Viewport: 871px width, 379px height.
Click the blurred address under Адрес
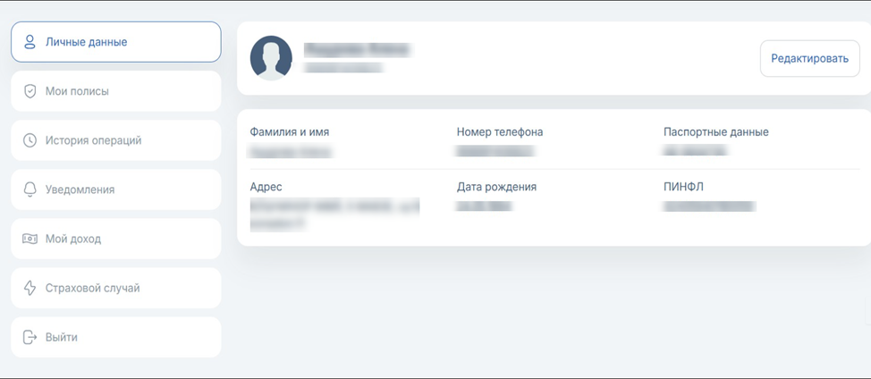pyautogui.click(x=333, y=213)
